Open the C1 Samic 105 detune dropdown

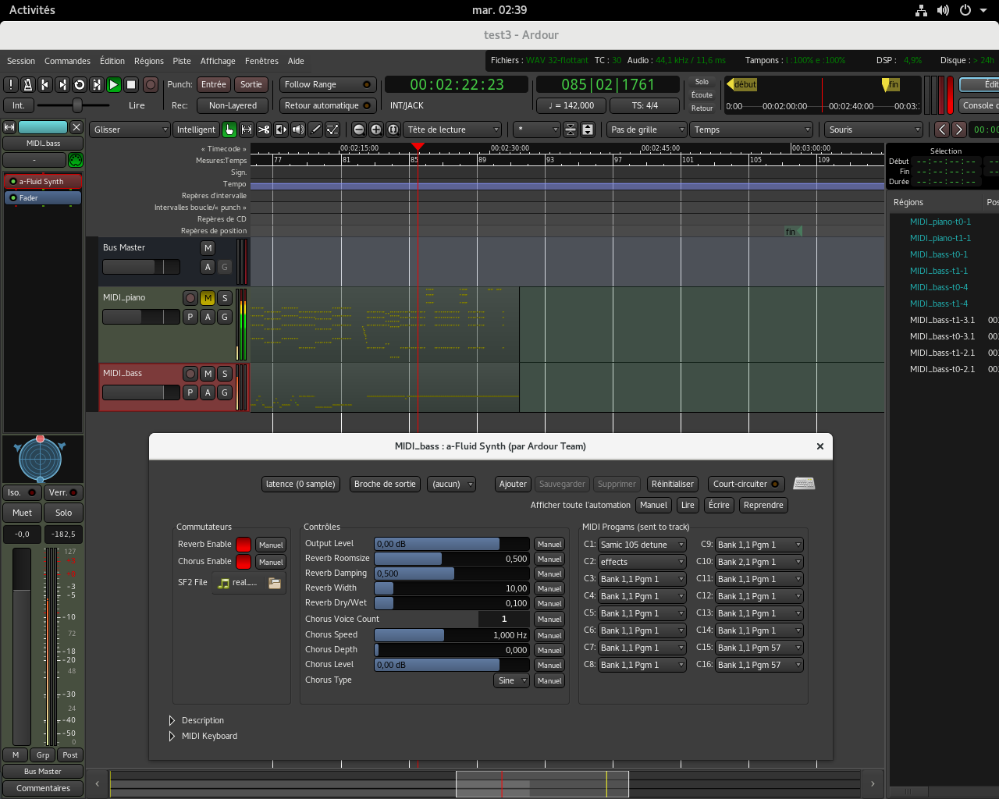coord(642,545)
